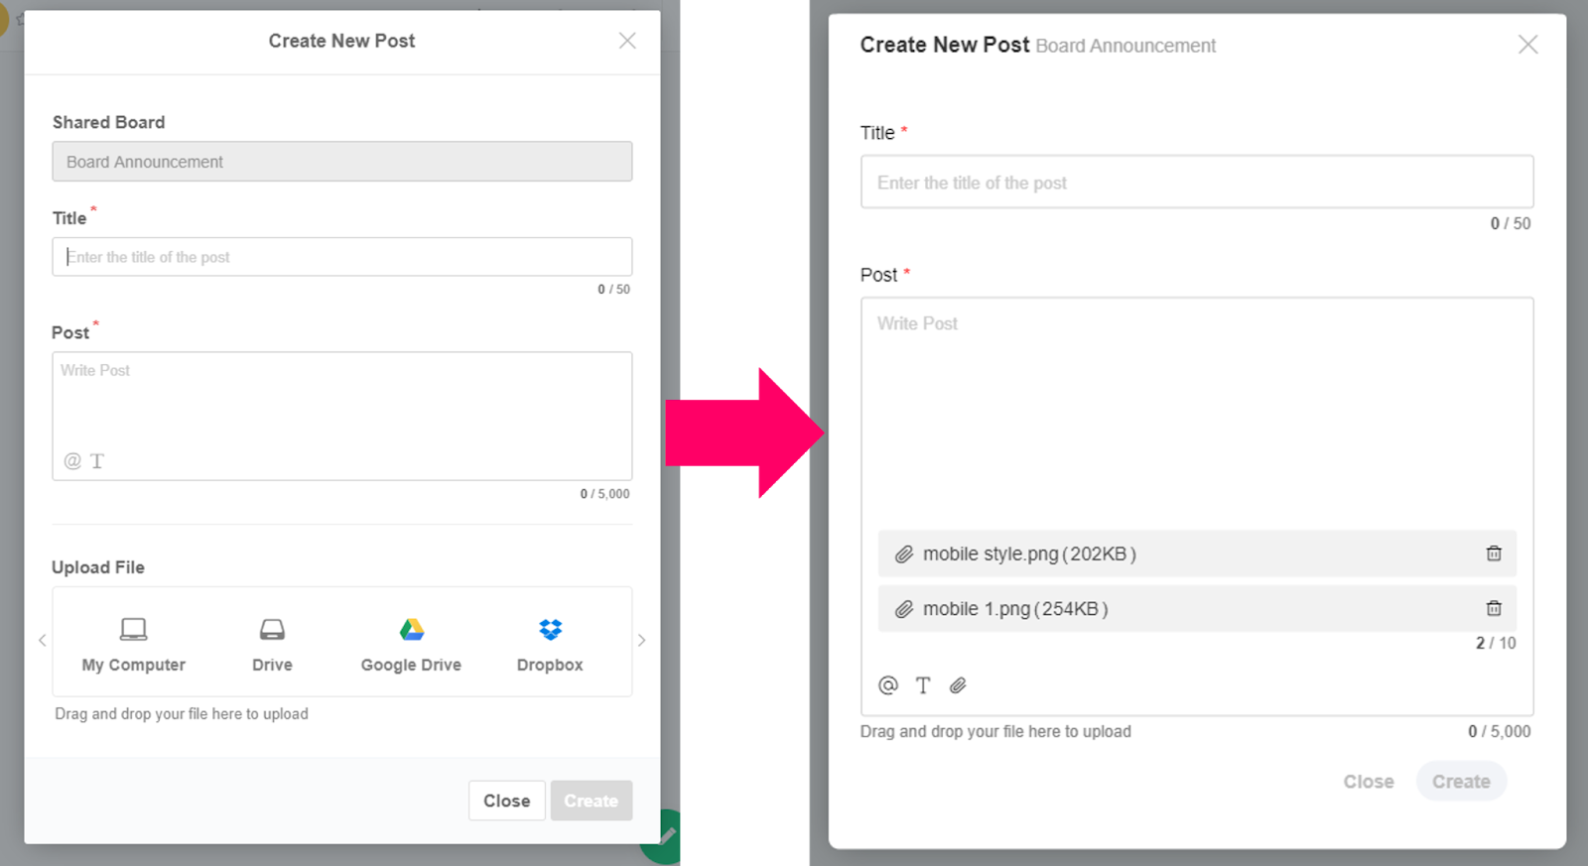Select the Drive upload source icon
Image resolution: width=1588 pixels, height=866 pixels.
coord(272,630)
